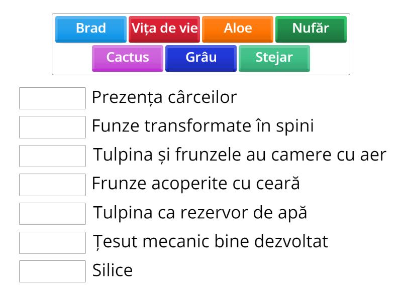
Task: Click the answer box for the air chambers clue
Action: coord(52,156)
